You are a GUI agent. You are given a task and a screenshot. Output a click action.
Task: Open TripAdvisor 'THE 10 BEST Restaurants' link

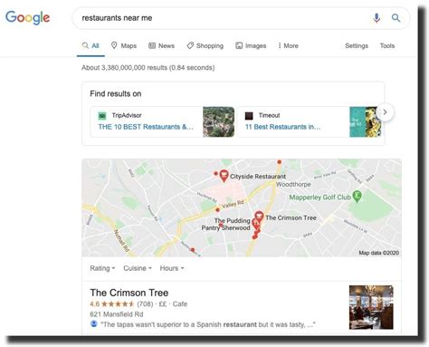(x=146, y=127)
